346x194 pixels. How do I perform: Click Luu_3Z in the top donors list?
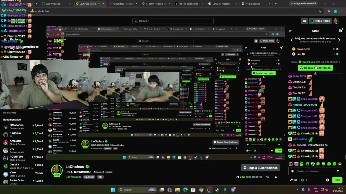[301, 54]
